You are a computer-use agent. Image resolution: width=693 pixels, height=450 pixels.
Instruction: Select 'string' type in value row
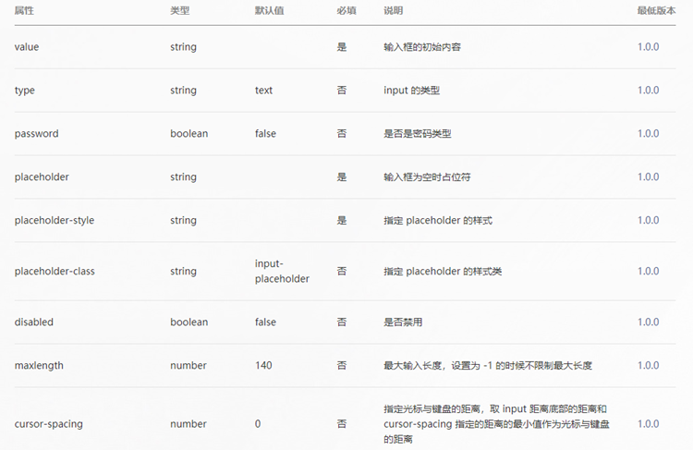[184, 47]
